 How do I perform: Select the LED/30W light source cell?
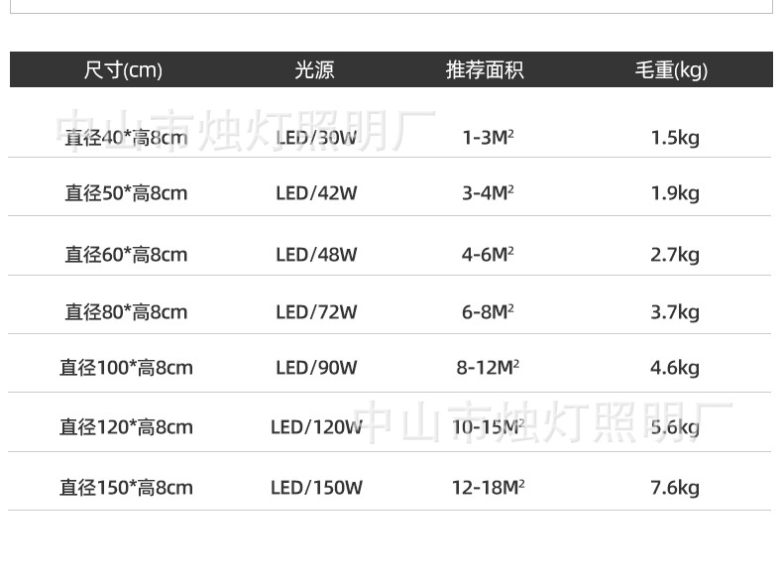(x=315, y=138)
